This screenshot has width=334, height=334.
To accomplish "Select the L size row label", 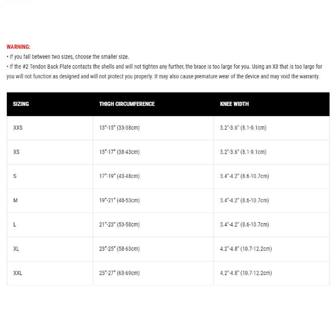I will click(x=15, y=224).
